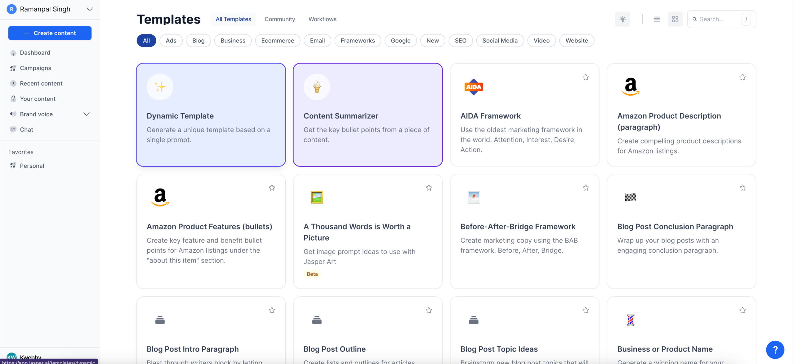
Task: Switch to grid view layout icon
Action: (x=675, y=19)
